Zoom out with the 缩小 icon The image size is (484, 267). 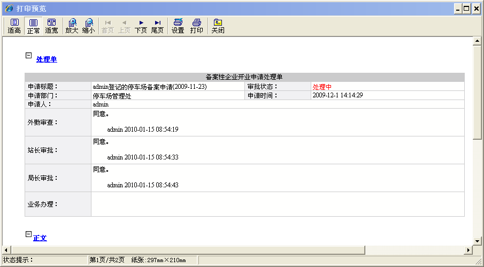89,26
